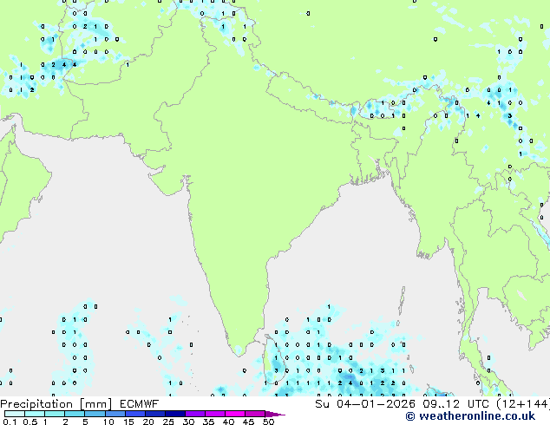
Task: Click the '09..12 UTC' time text
Action: (x=456, y=403)
